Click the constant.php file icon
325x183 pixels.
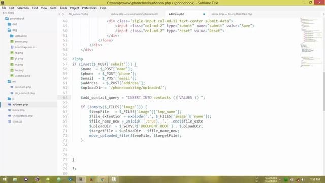click(12, 87)
